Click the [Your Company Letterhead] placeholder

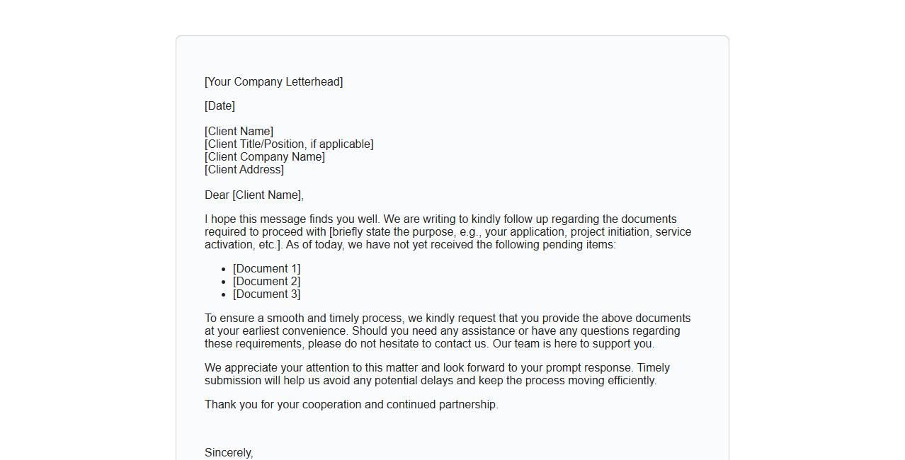point(273,82)
